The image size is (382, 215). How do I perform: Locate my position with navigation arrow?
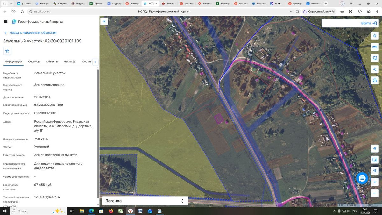375,149
